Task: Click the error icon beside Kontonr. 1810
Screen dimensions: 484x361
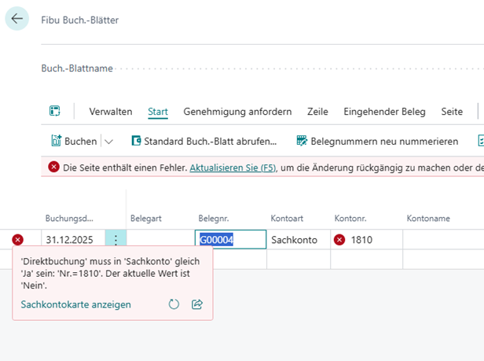Action: click(339, 240)
